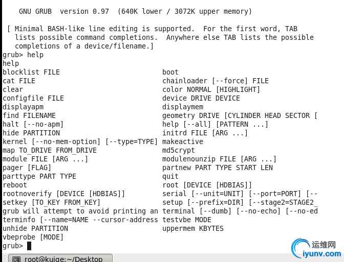
Task: Click the 'testvbe MODE' entry
Action: [x=187, y=220]
